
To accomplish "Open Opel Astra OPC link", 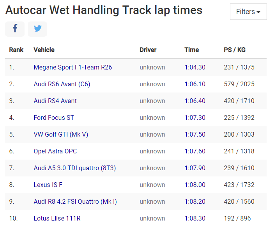I will [55, 151].
